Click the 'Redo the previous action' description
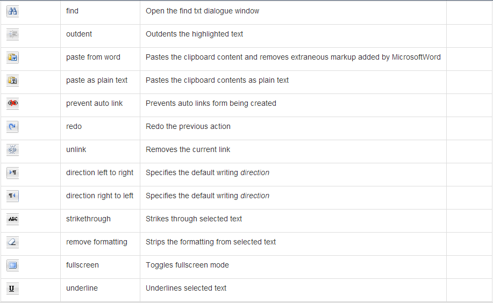The height and width of the screenshot is (303, 493). pos(188,126)
